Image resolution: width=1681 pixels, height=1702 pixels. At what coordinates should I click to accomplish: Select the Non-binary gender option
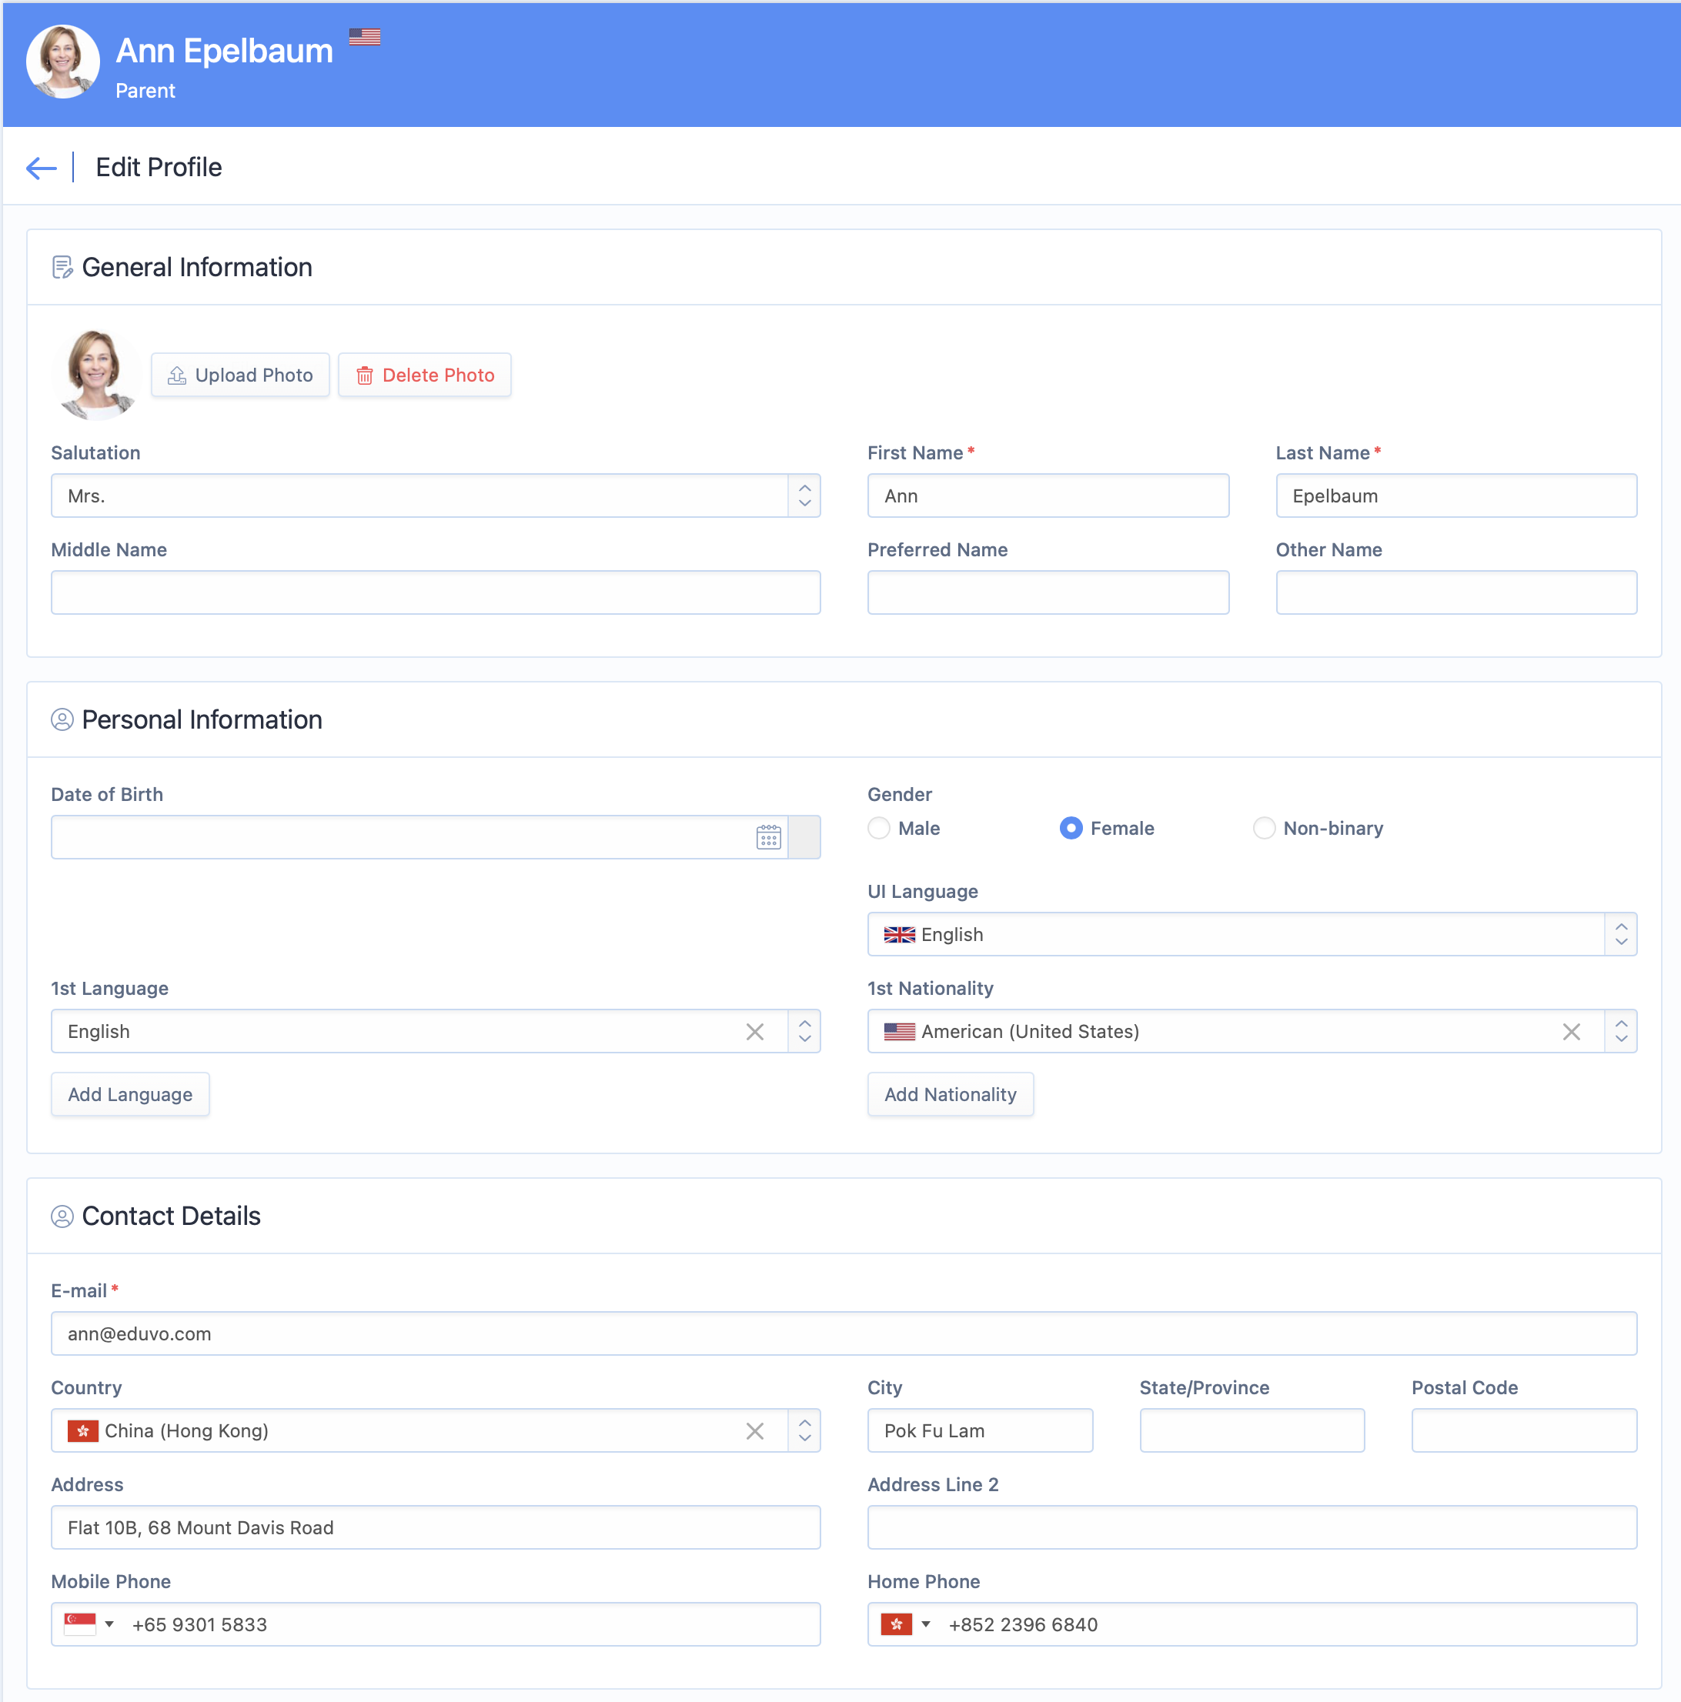[1263, 828]
